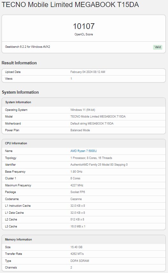Click the System Information page heading
The height and width of the screenshot is (273, 168).
(x=20, y=92)
